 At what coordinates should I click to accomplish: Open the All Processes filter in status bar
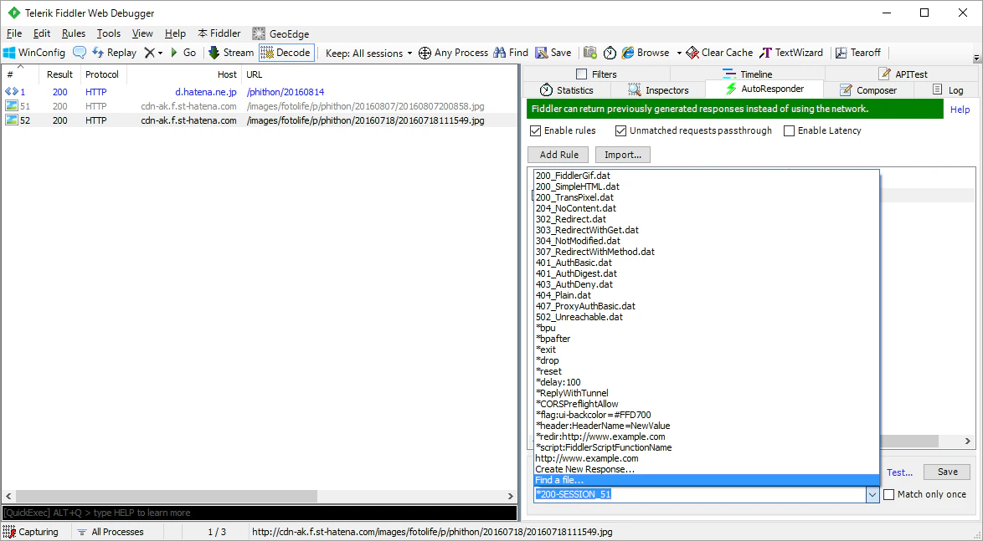tap(111, 532)
